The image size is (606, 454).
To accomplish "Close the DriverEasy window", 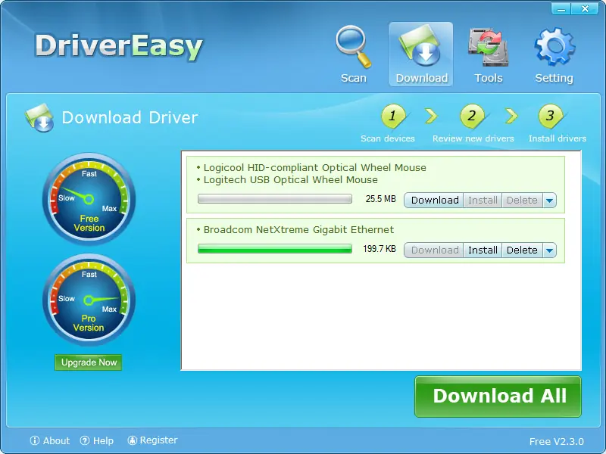I will pos(585,8).
